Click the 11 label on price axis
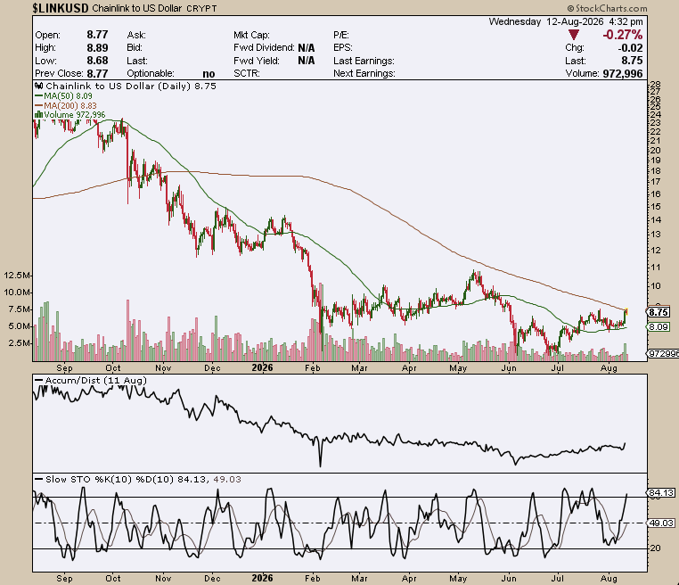The image size is (679, 585). [655, 267]
